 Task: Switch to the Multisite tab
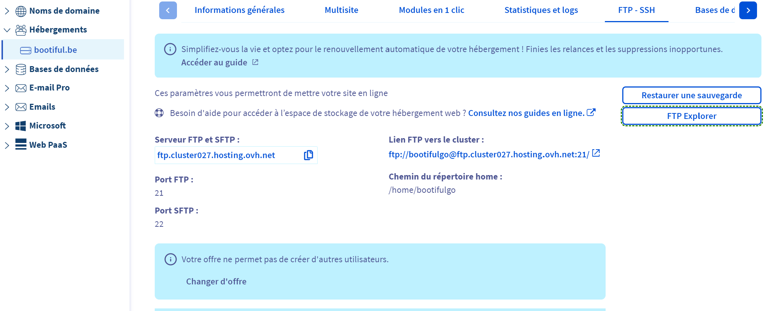pyautogui.click(x=341, y=10)
